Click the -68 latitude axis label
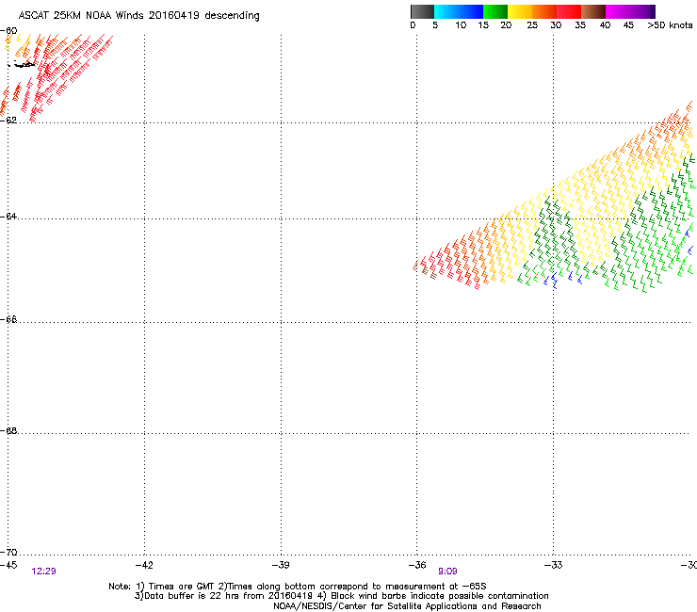This screenshot has width=697, height=612. point(8,431)
